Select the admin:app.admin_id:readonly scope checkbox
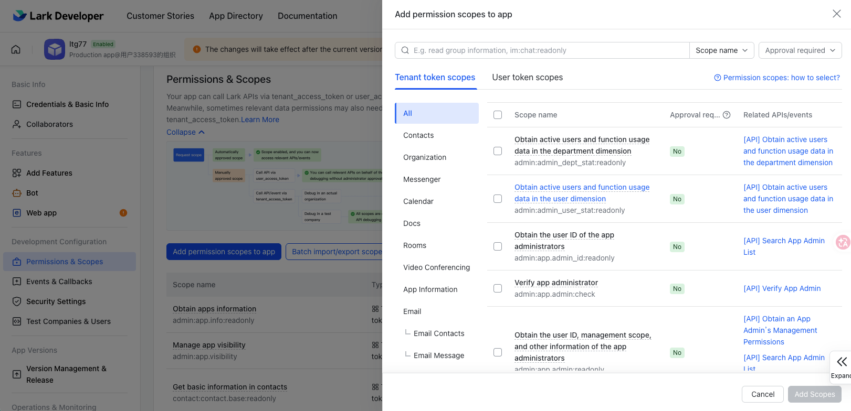The width and height of the screenshot is (851, 411). click(498, 246)
